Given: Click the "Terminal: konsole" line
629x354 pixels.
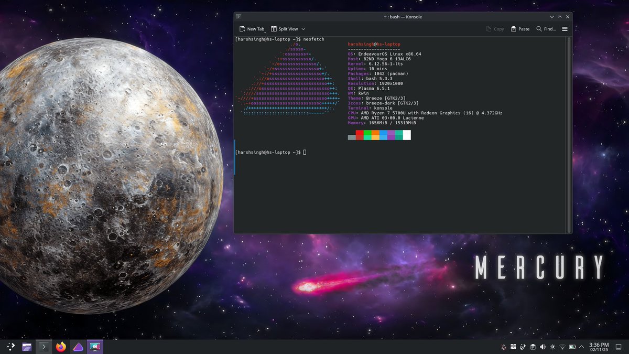Looking at the screenshot, I should (369, 108).
